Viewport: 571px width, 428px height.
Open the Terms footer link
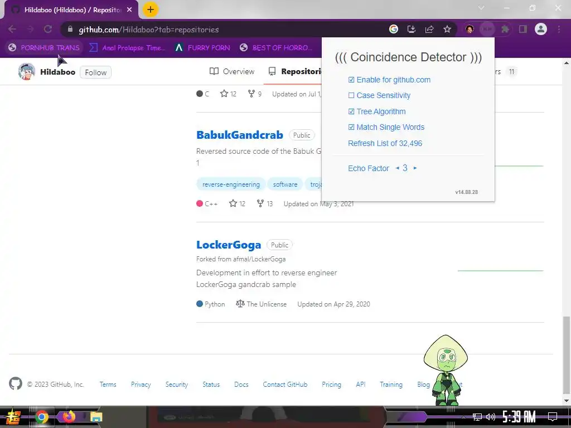[x=108, y=385]
